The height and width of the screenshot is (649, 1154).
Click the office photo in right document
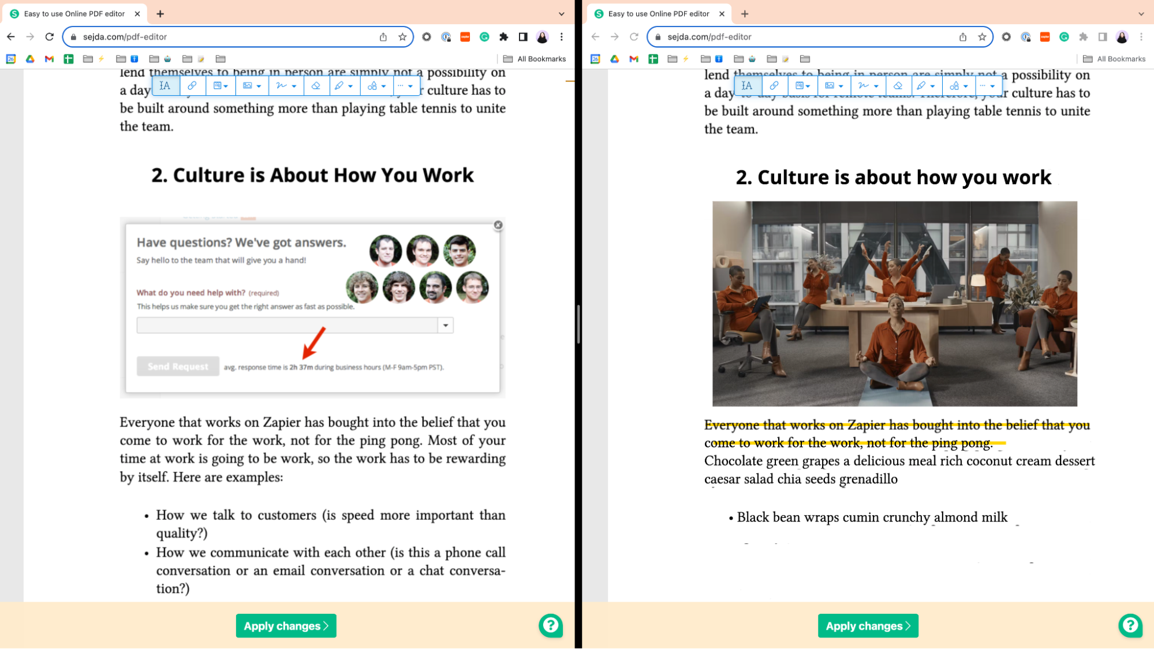coord(894,304)
